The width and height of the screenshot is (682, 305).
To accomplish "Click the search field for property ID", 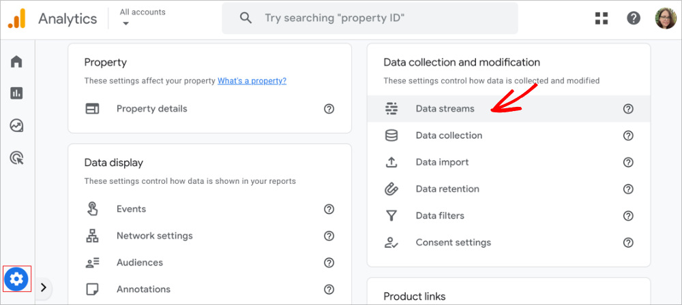I will [x=370, y=18].
